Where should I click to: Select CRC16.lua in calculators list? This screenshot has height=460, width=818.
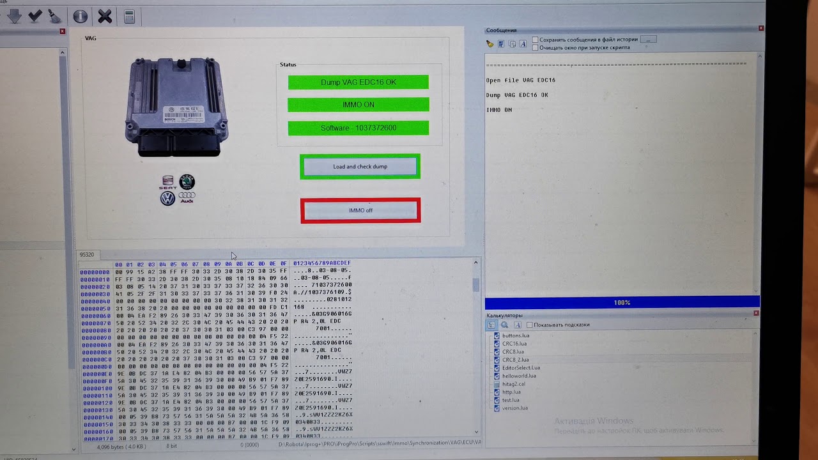tap(514, 344)
